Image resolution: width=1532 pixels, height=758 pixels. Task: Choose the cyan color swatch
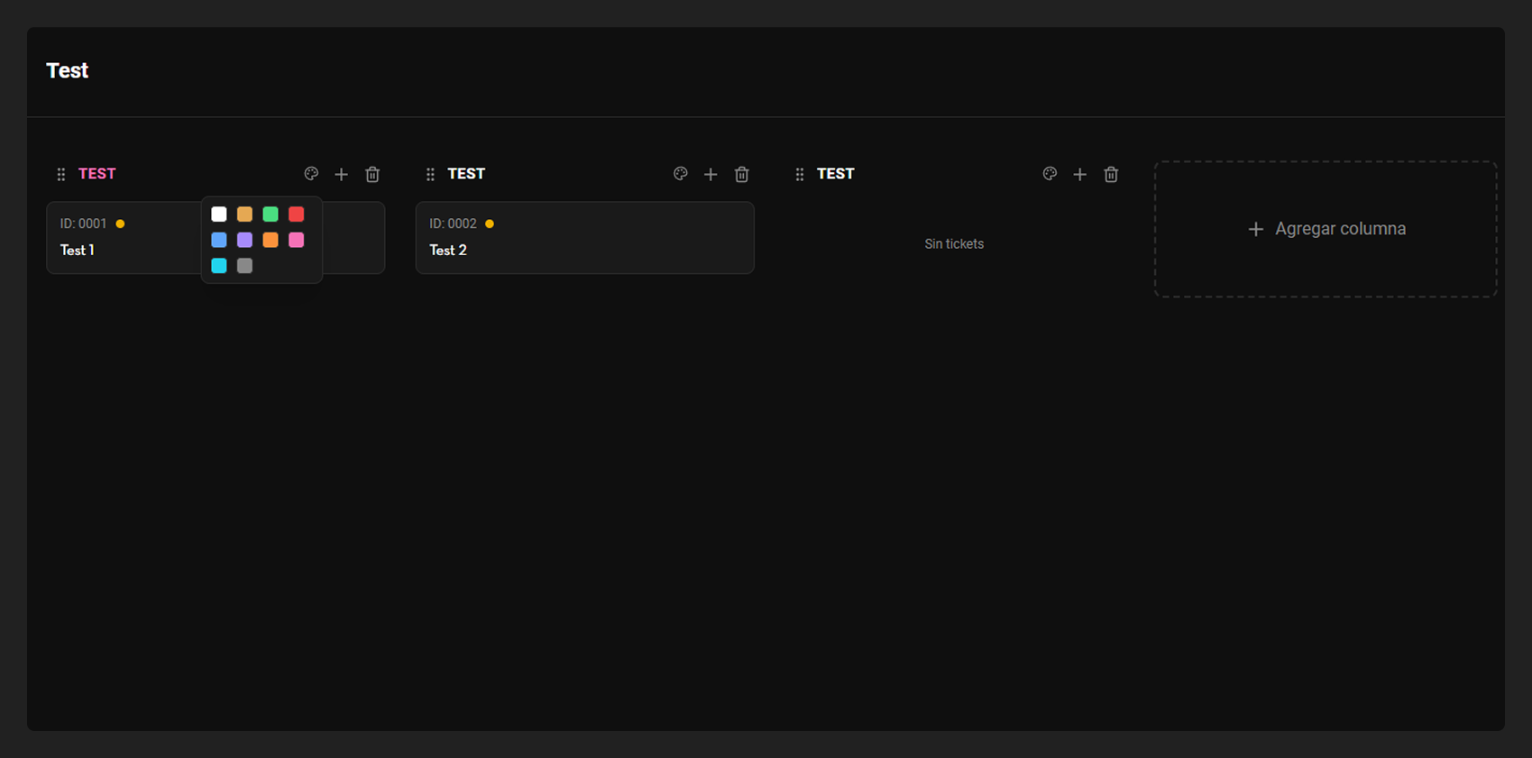tap(219, 266)
